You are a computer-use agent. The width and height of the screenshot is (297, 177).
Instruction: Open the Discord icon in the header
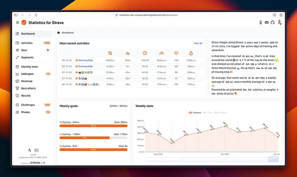coord(266,22)
